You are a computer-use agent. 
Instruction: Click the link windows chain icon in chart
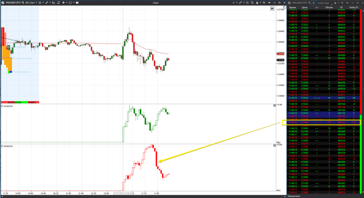tap(241, 2)
